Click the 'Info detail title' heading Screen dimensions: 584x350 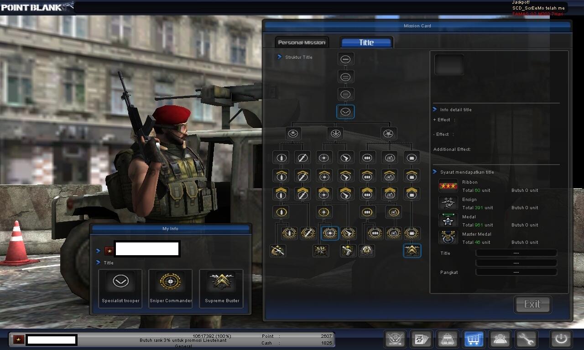click(x=456, y=110)
